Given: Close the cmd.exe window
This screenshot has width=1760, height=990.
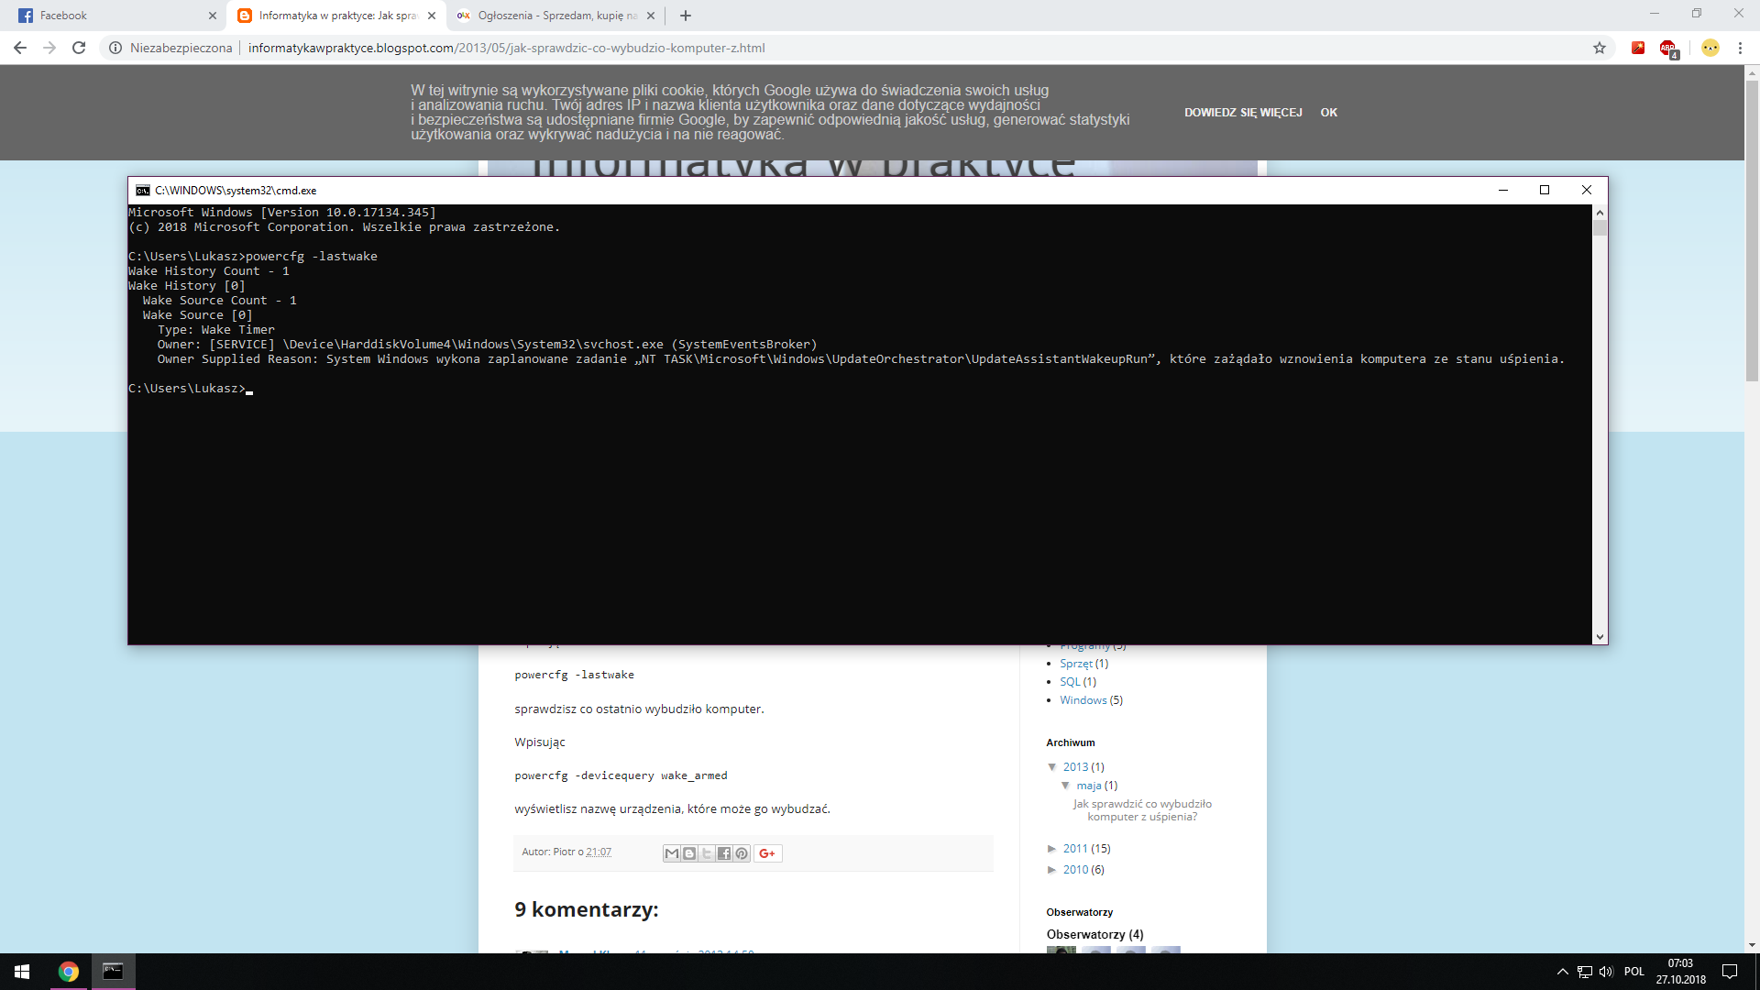Looking at the screenshot, I should (x=1587, y=190).
